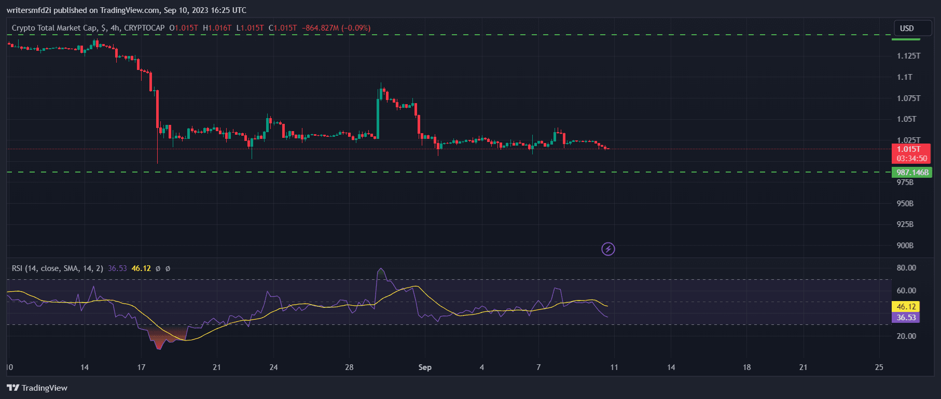
Task: Click the yellow 46.12 RSI moving average tag
Action: (905, 307)
